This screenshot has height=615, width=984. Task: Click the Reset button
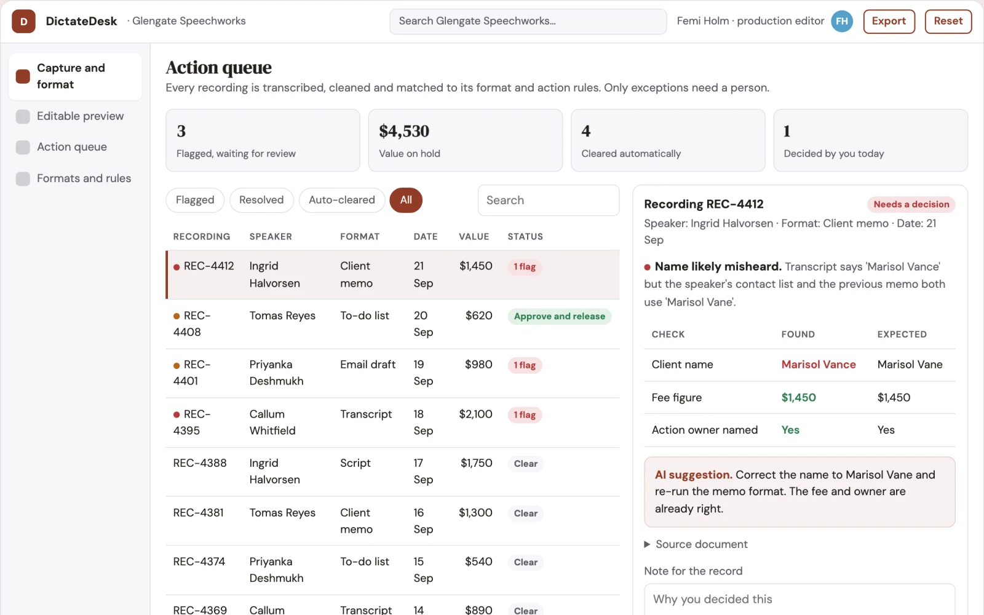tap(948, 22)
